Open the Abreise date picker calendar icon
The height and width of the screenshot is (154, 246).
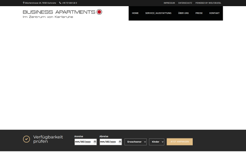click(x=120, y=142)
